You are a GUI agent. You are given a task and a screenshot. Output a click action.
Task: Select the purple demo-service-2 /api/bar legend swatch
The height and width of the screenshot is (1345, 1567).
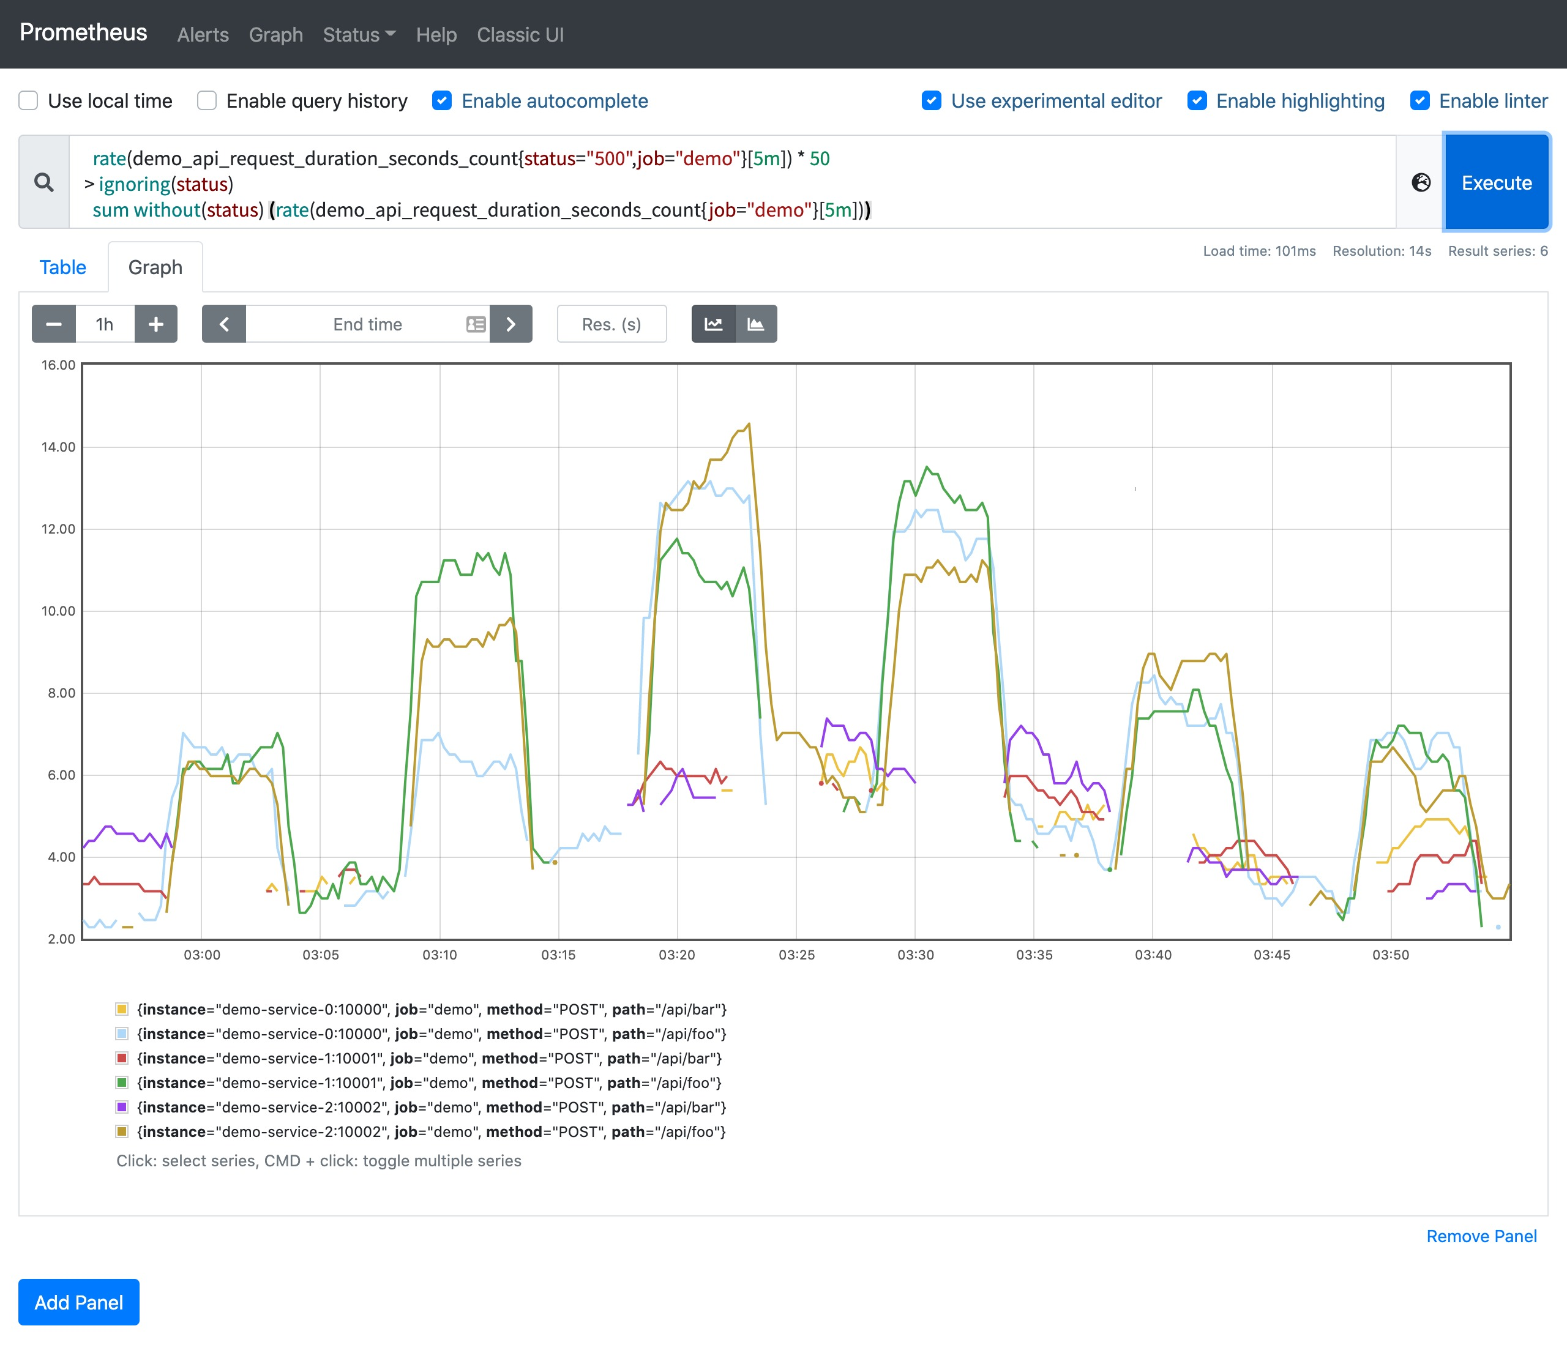[x=122, y=1107]
